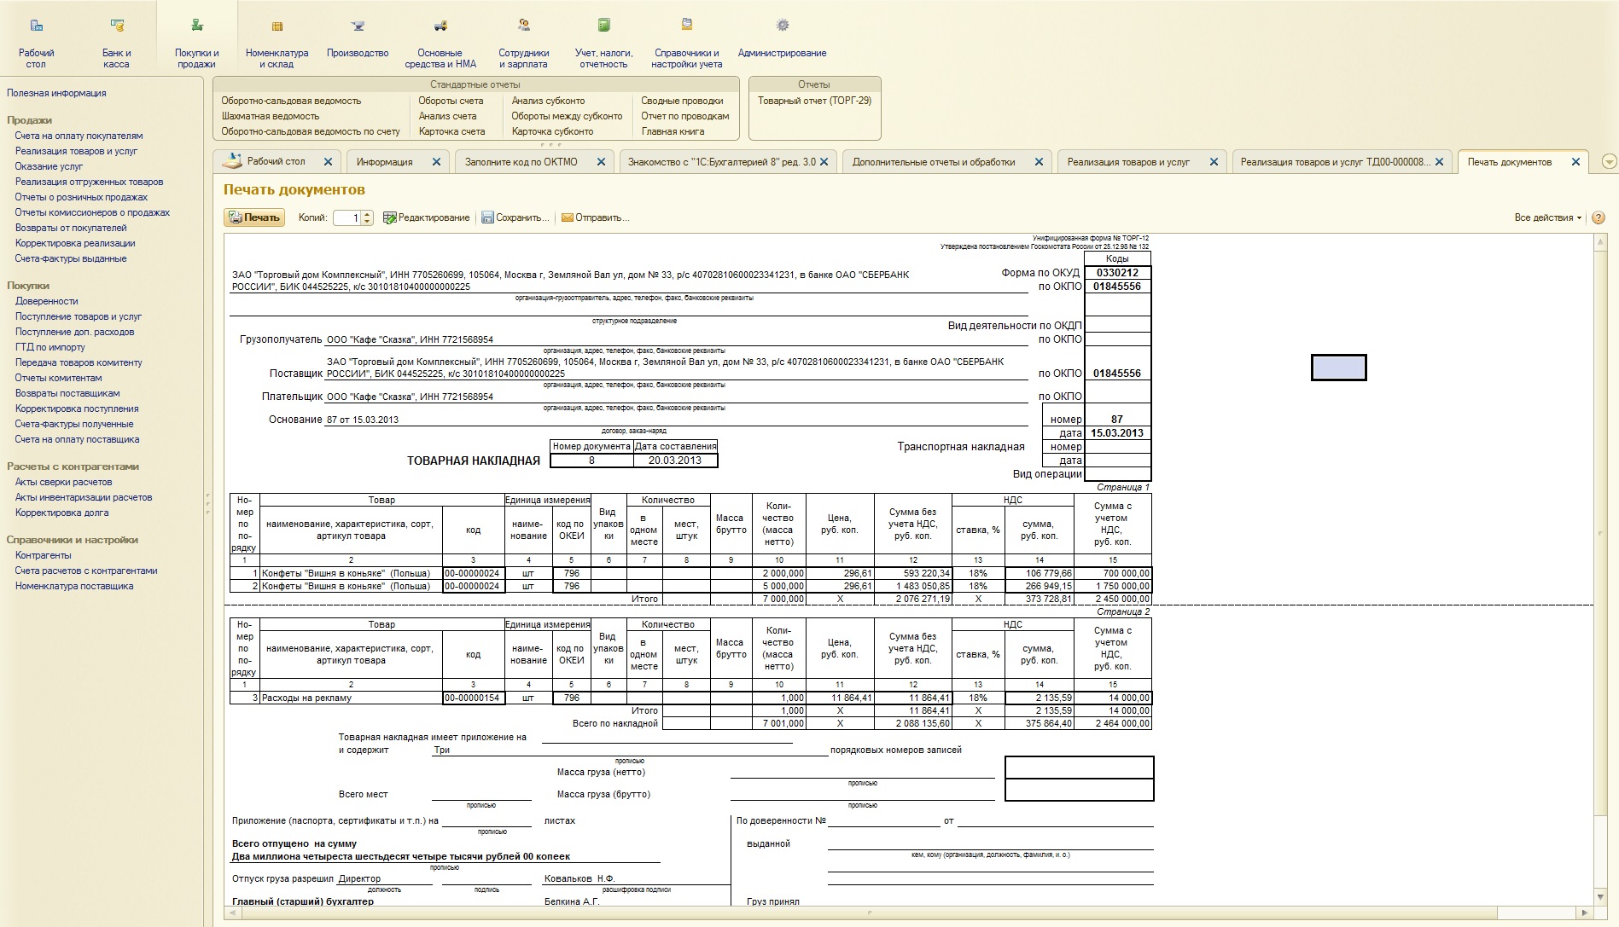Viewport: 1619px width, 927px height.
Task: Increase copies with the spinner arrows
Action: pyautogui.click(x=368, y=214)
